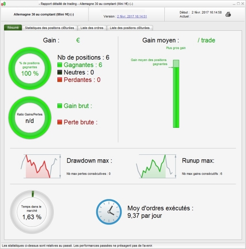Click the 'Actuel :' label in the header
The image size is (246, 249).
[x=185, y=16]
